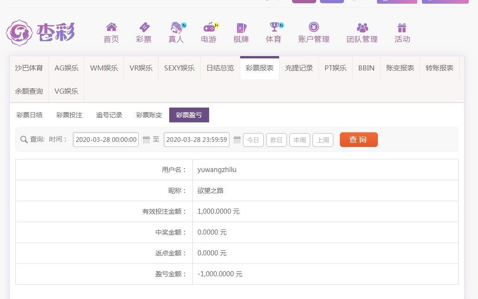Click the orange 查询 button

pyautogui.click(x=358, y=140)
